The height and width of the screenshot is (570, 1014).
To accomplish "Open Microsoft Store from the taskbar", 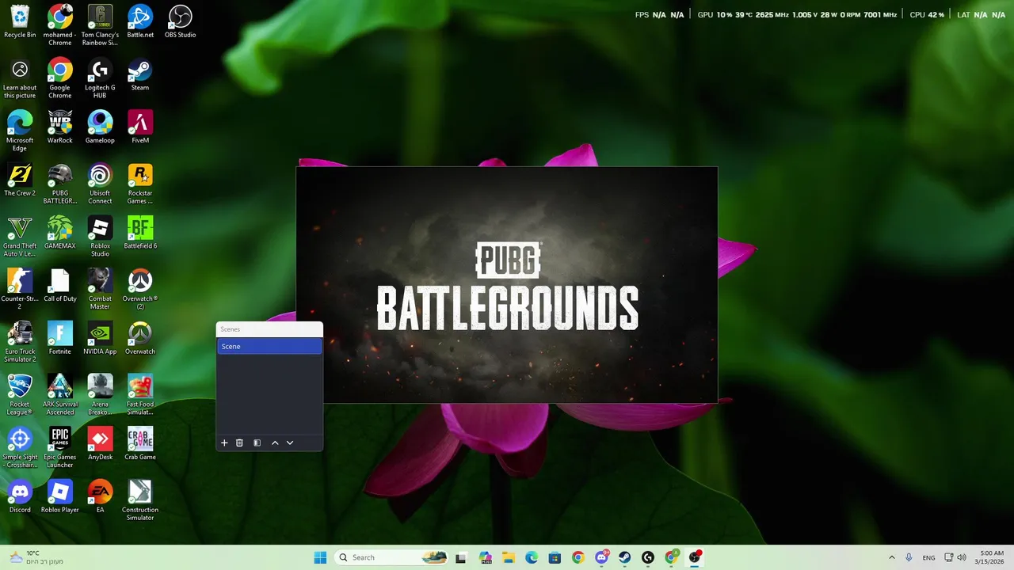I will (555, 557).
